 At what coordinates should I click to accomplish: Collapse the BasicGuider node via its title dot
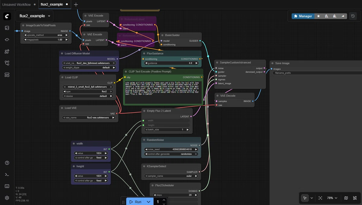click(x=162, y=35)
